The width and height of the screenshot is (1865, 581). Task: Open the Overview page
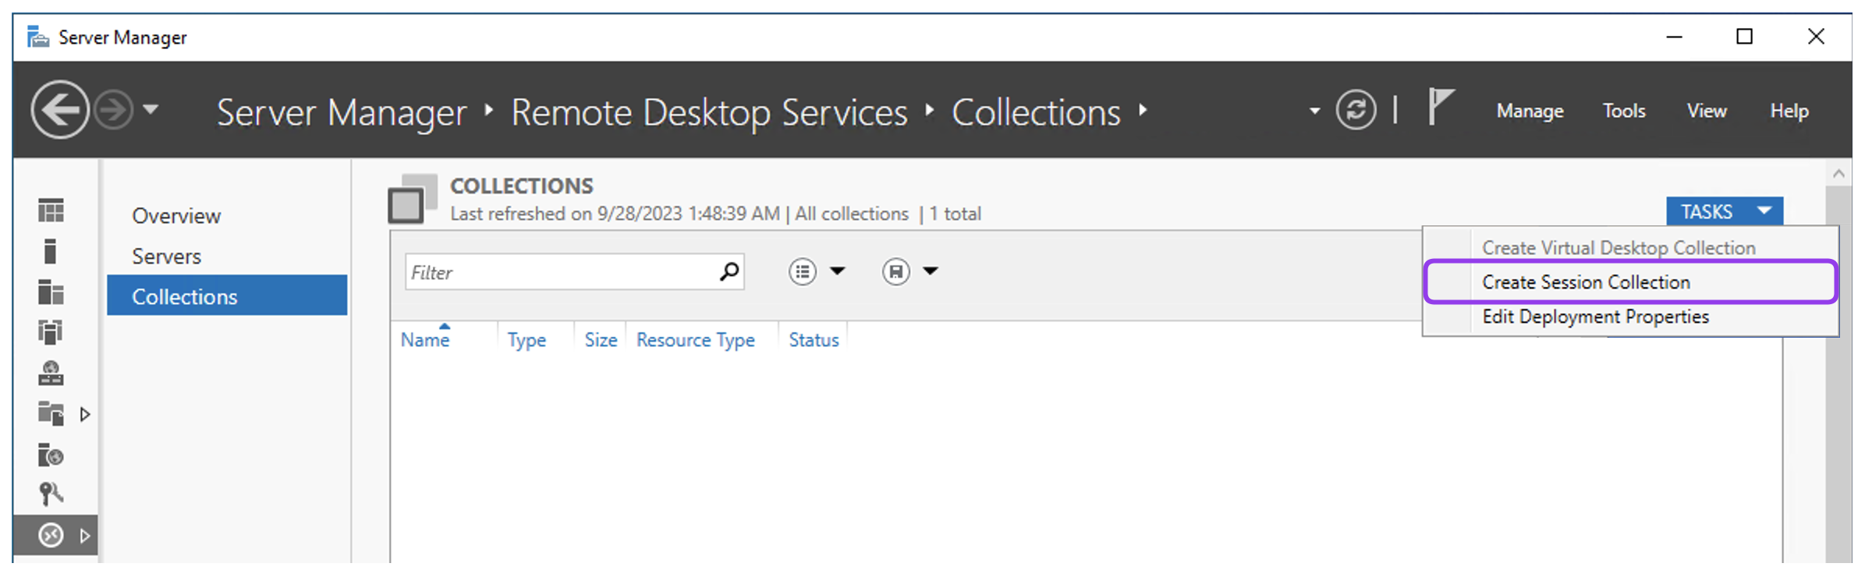176,215
